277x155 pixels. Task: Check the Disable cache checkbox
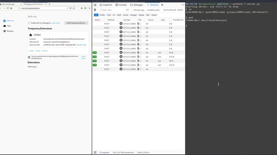146,10
